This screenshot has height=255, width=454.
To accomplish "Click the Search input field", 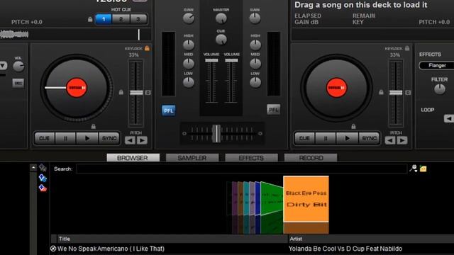I will click(241, 169).
